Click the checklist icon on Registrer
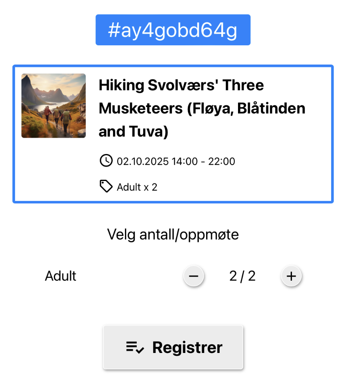The image size is (347, 384). pos(135,348)
